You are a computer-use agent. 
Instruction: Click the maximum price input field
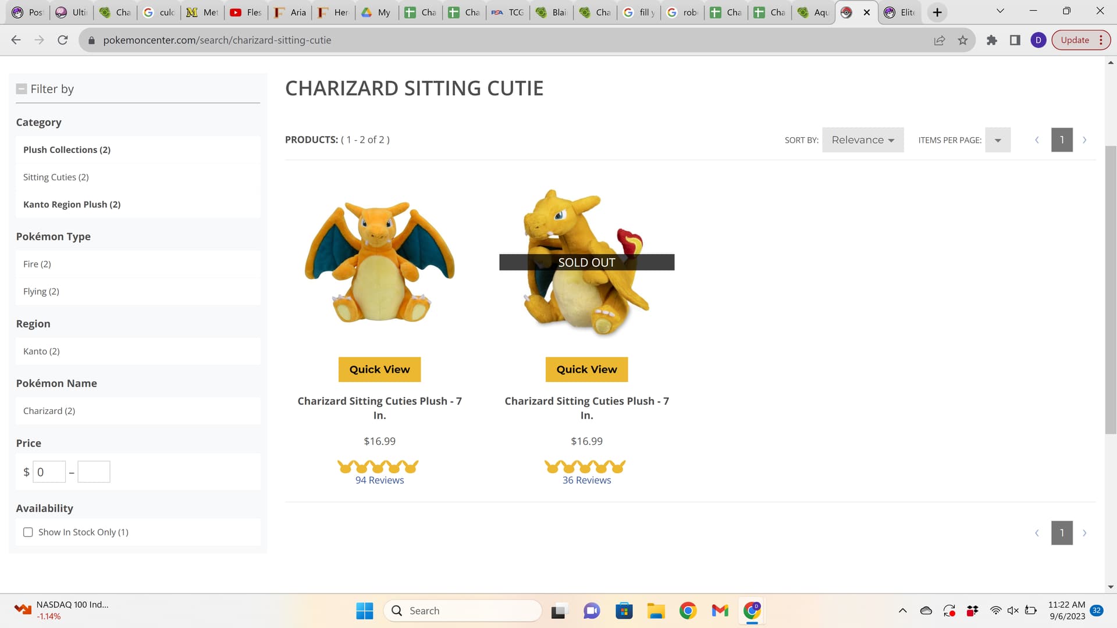point(94,472)
